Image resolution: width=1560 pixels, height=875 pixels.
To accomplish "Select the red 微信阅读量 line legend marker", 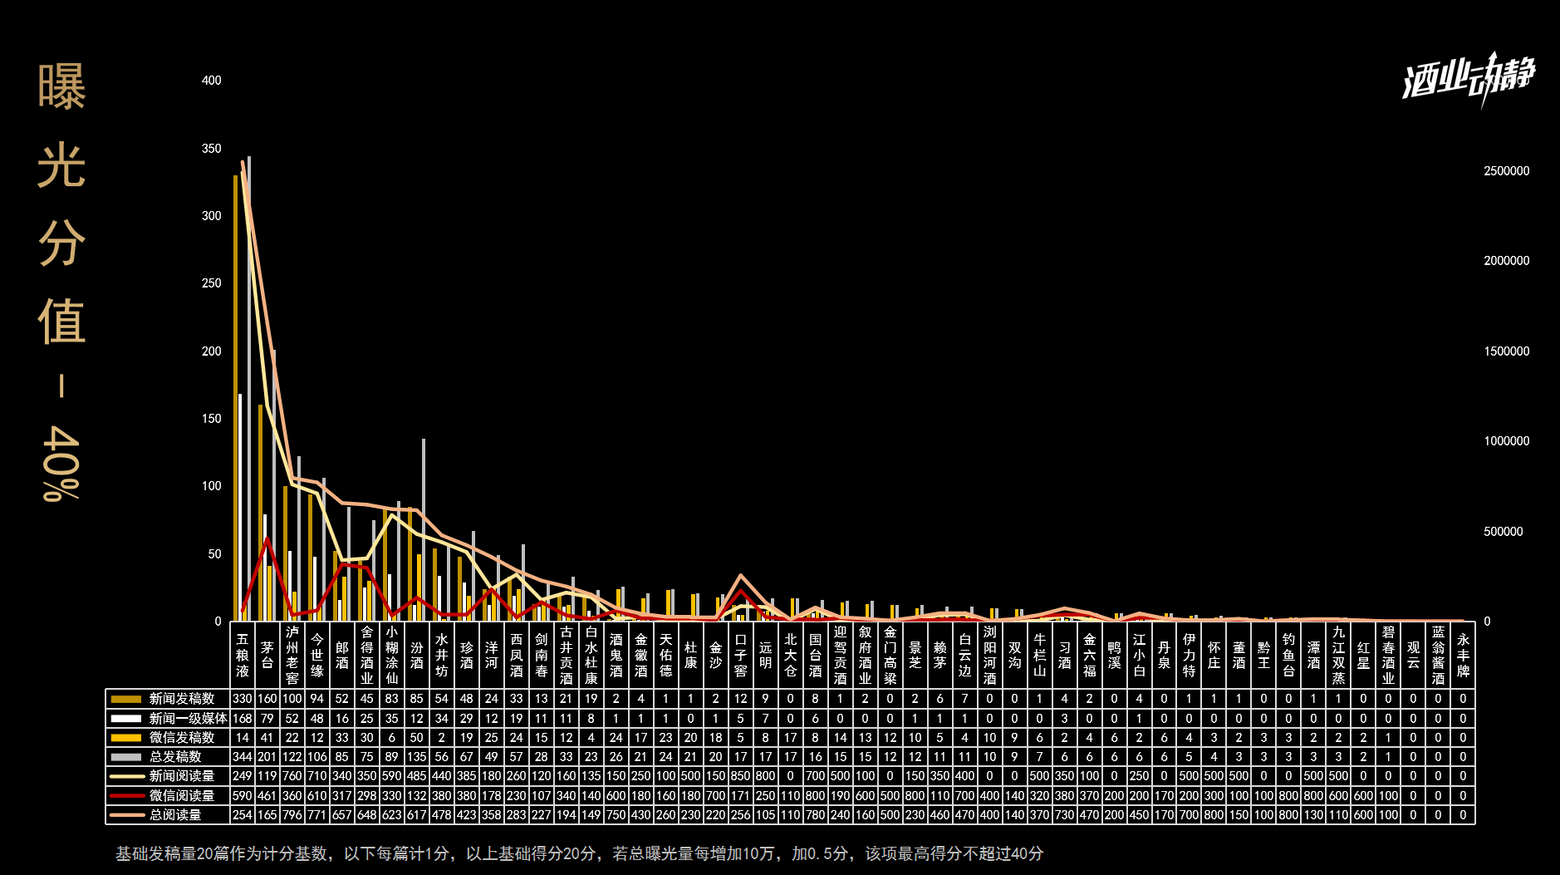I will 126,796.
